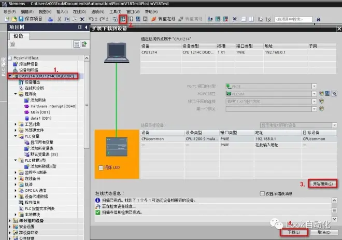
Task: Click the cut scissors icon
Action: tap(59, 19)
